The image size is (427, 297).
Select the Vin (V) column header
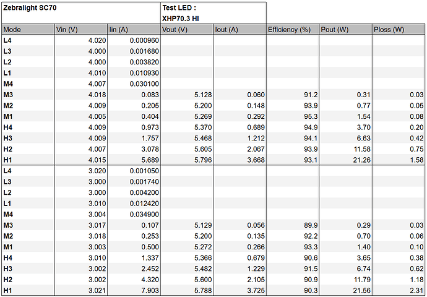point(80,30)
